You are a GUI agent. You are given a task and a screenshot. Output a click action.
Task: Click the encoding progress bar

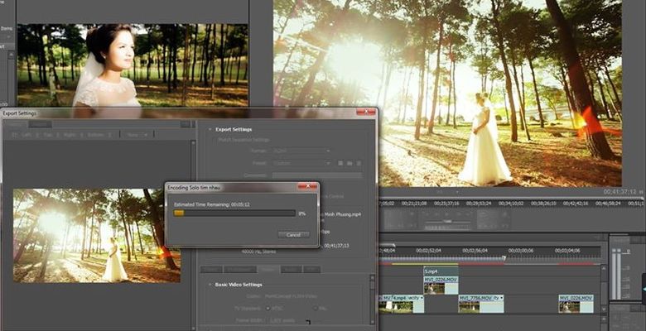click(234, 213)
